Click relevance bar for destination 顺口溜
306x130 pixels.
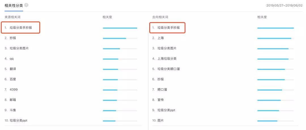coord(276,90)
